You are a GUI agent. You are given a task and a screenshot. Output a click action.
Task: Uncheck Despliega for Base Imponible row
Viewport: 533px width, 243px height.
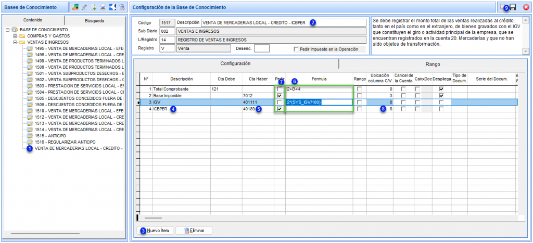441,96
